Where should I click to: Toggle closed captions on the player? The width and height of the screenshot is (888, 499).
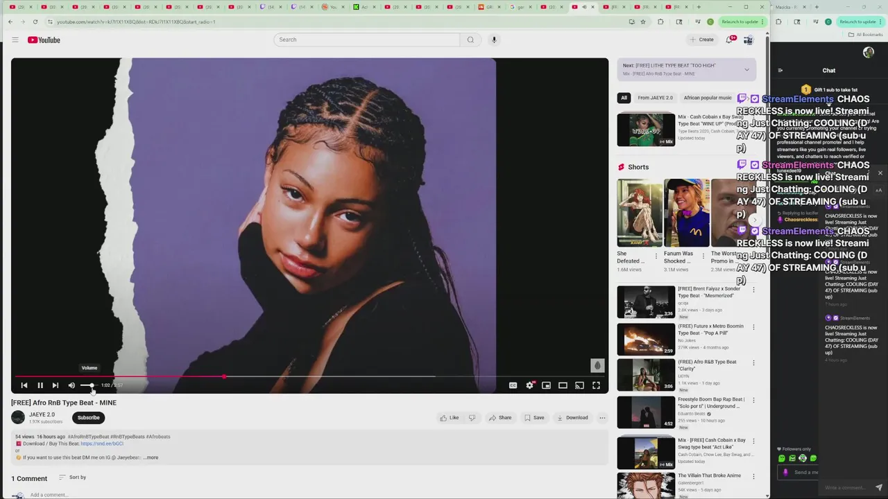tap(513, 385)
